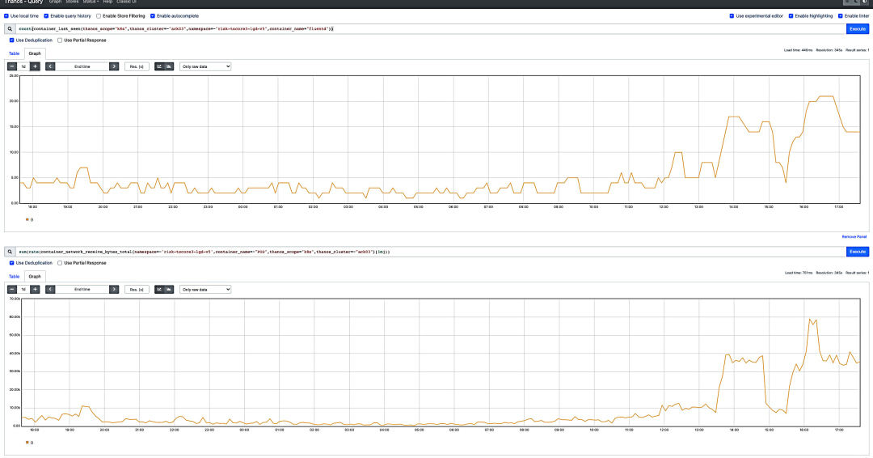Toggle Use Partial Response in first panel
Image resolution: width=873 pixels, height=458 pixels.
[x=60, y=40]
